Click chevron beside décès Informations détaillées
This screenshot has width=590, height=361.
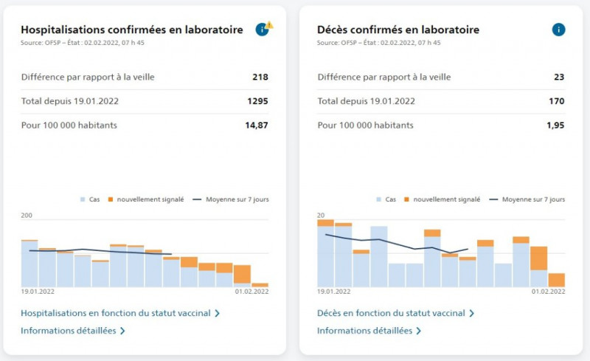[418, 331]
